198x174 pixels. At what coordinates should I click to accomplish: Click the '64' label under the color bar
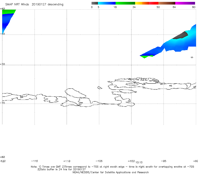tap(174, 7)
